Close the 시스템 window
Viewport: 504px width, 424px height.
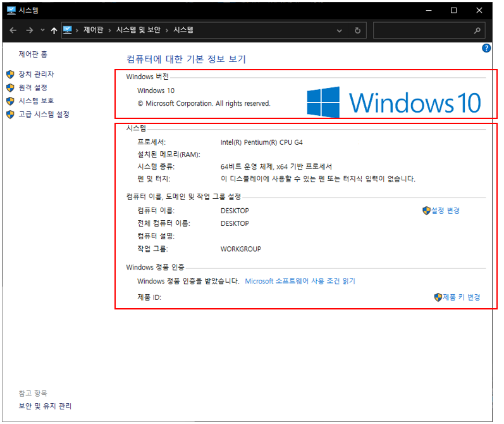[x=479, y=10]
